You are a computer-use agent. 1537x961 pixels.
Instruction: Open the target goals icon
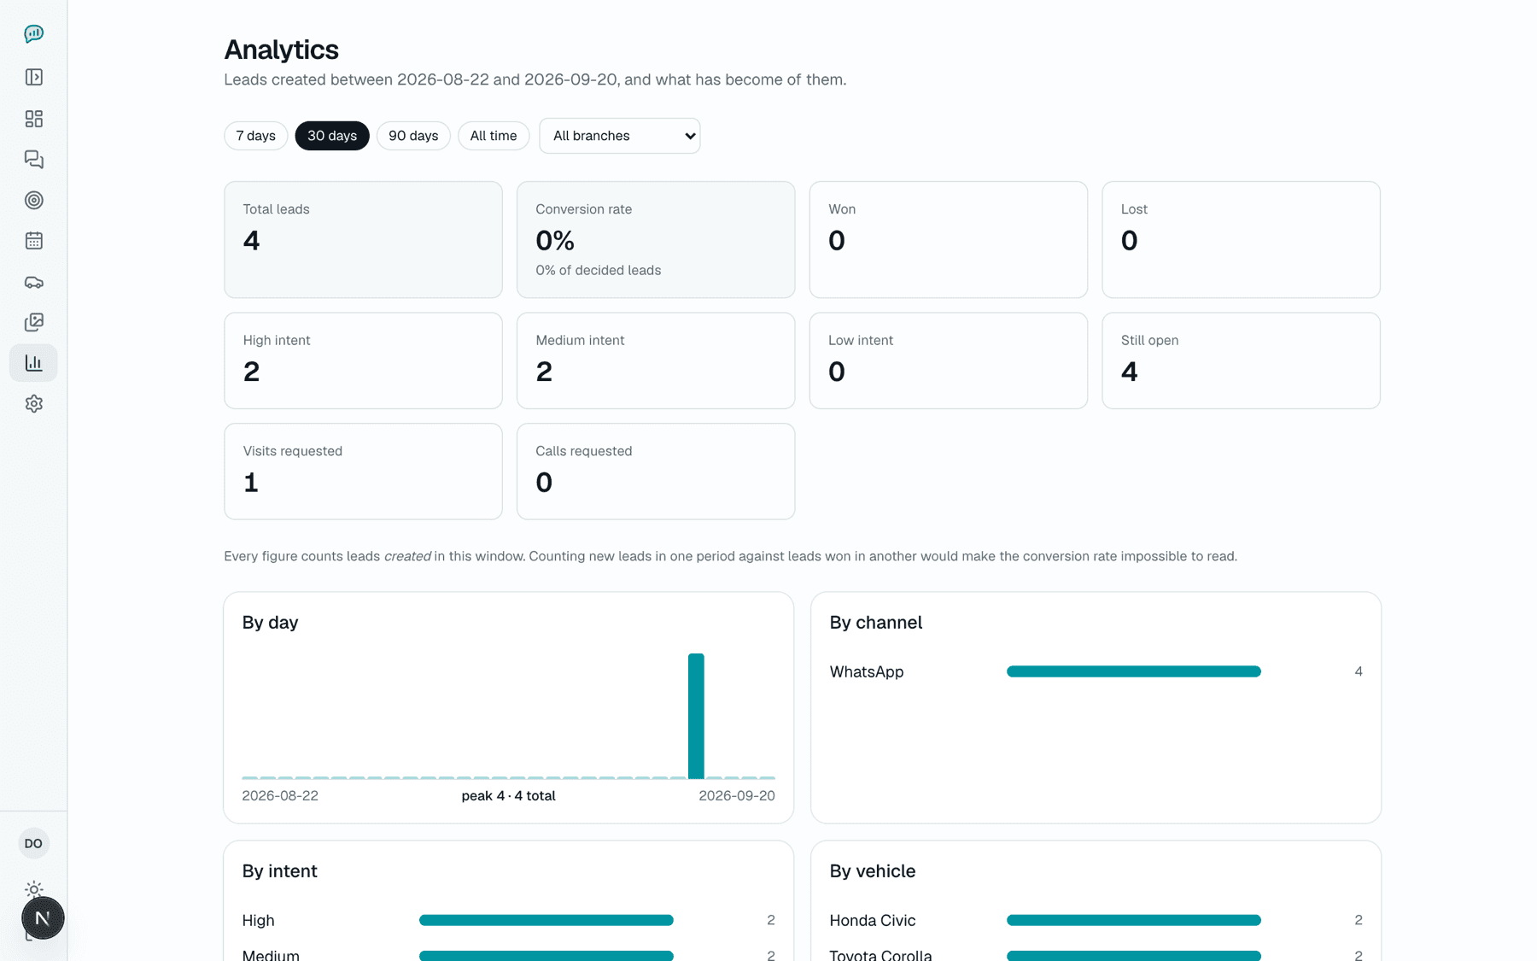33,200
